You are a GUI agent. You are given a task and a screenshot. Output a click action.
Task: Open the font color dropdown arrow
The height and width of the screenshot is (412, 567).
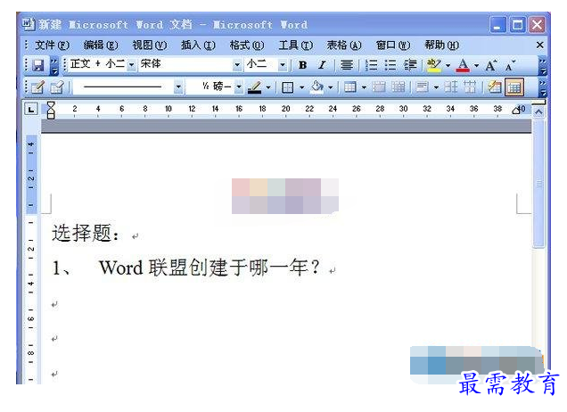(476, 65)
